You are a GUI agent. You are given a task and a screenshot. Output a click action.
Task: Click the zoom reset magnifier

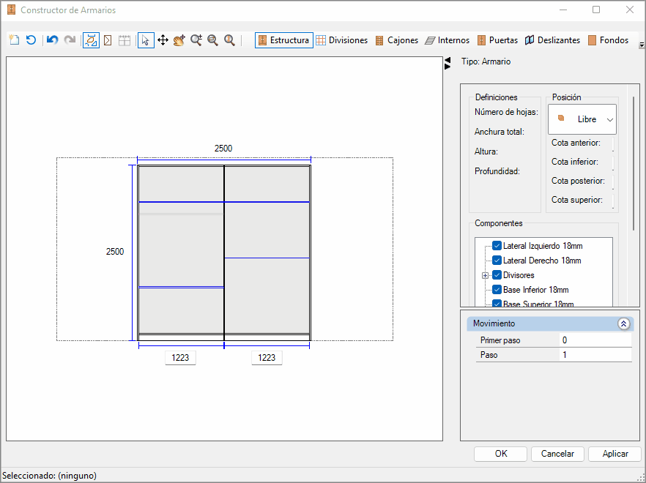pos(229,40)
